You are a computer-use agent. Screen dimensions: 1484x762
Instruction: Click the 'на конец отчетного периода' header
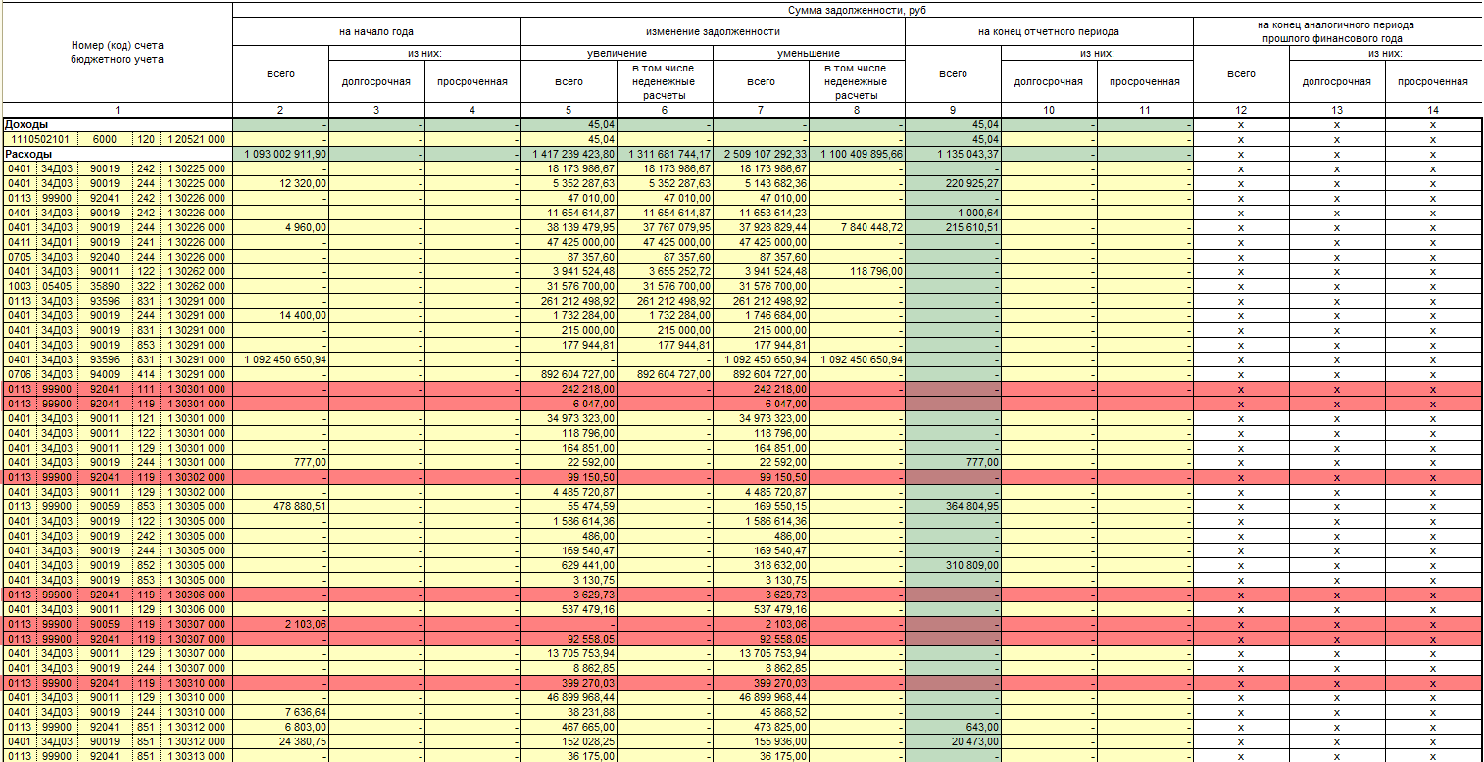(1049, 31)
